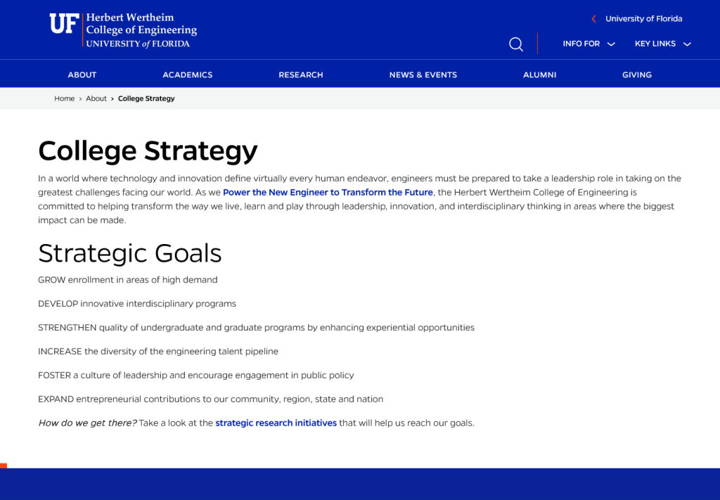Select About in the breadcrumb trail

coord(96,98)
